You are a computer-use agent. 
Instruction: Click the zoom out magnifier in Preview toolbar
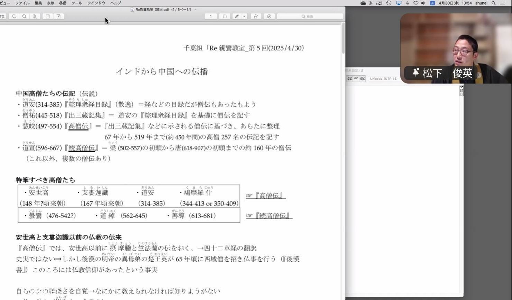pyautogui.click(x=14, y=16)
